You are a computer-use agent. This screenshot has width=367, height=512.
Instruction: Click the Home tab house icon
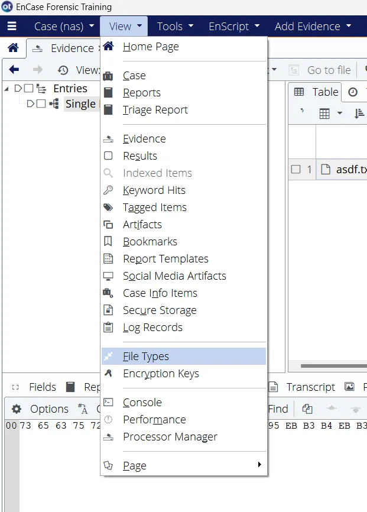coord(13,48)
